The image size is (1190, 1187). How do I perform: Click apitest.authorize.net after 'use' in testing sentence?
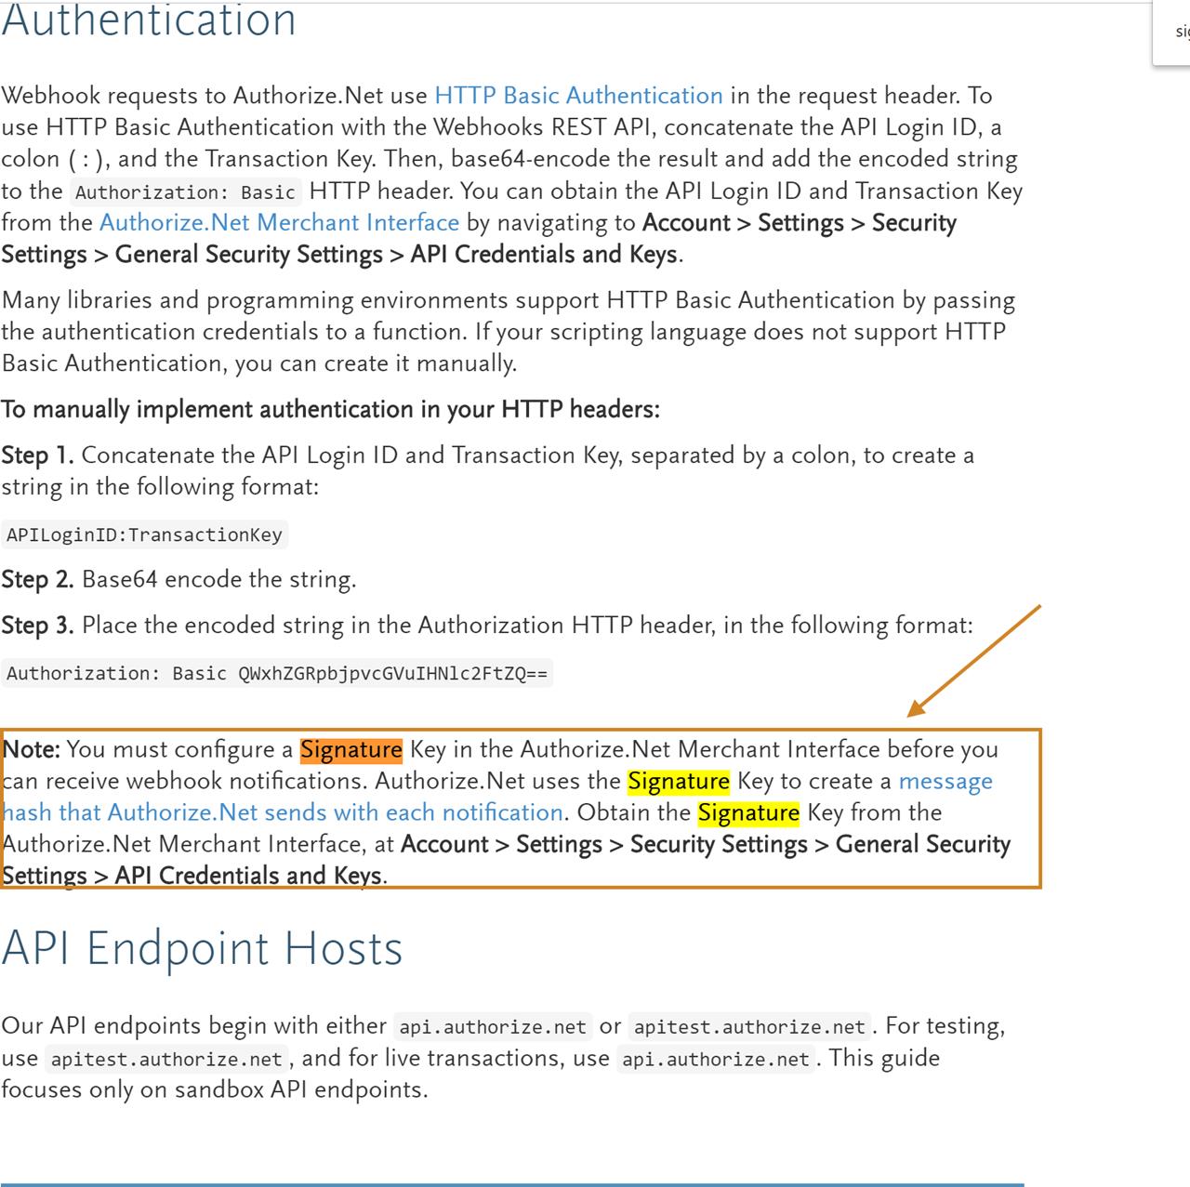(x=166, y=1060)
